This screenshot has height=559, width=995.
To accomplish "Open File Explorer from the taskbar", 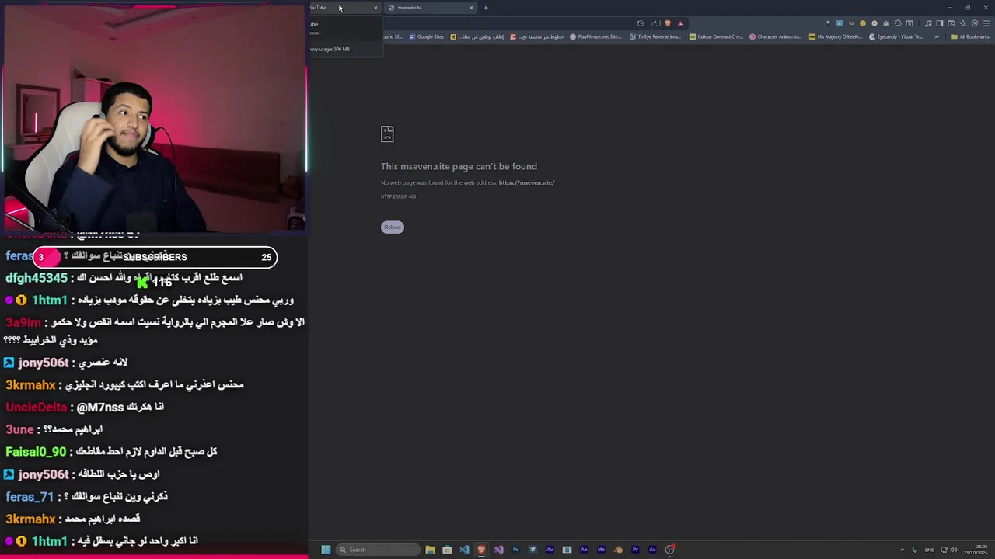I will (x=430, y=550).
